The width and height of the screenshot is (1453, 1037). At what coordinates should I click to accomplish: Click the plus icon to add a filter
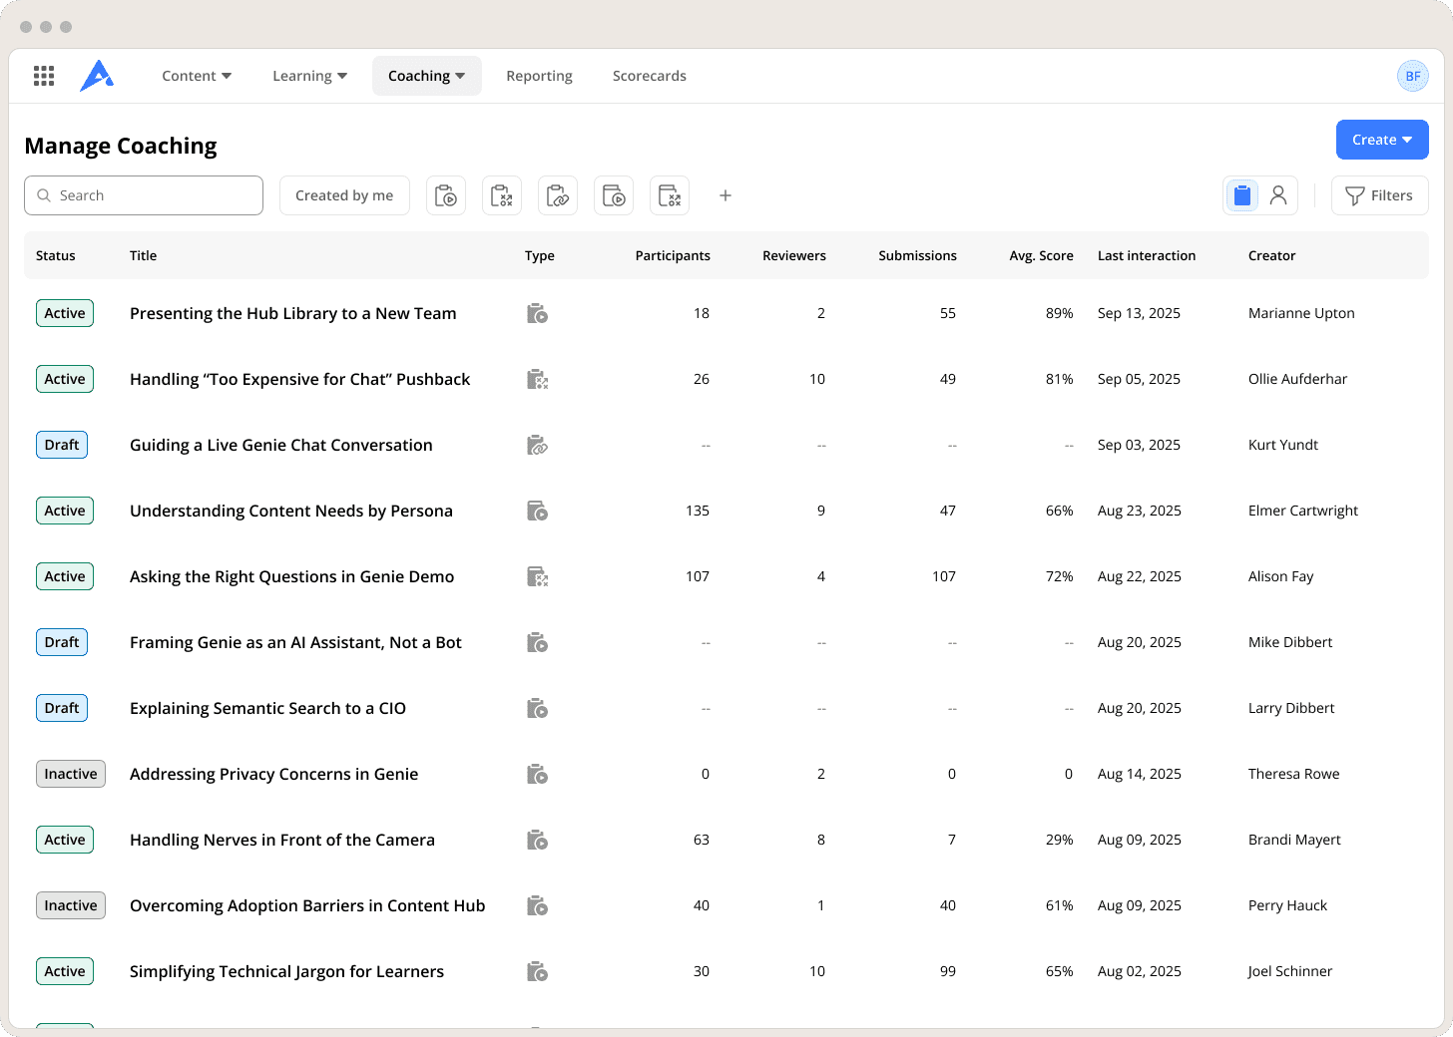tap(726, 195)
